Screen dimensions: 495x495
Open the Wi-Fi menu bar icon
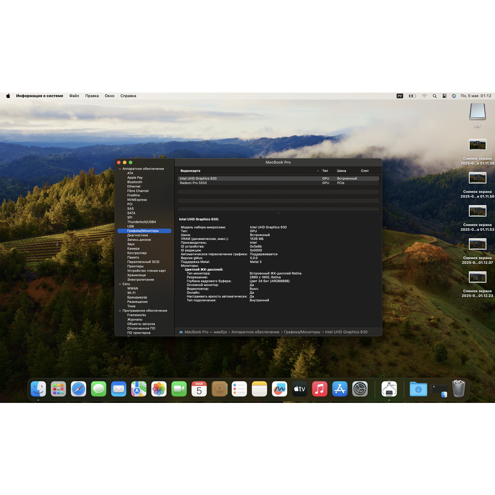coord(424,96)
